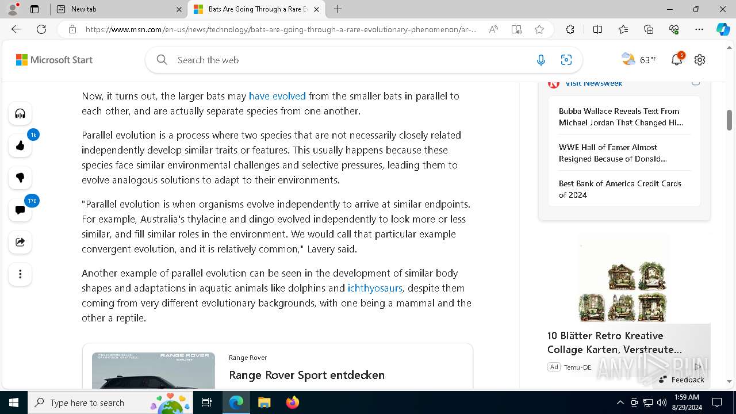Launch Copilot sidebar

pyautogui.click(x=723, y=29)
